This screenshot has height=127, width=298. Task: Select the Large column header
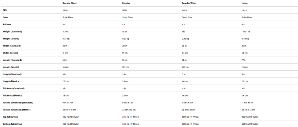click(x=244, y=3)
